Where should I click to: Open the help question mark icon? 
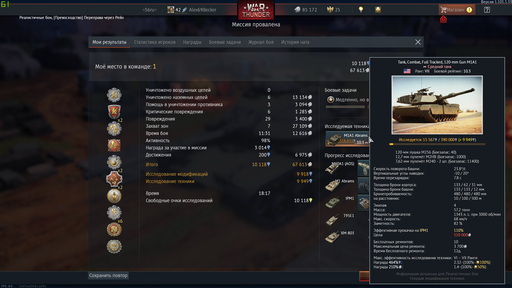[x=487, y=10]
